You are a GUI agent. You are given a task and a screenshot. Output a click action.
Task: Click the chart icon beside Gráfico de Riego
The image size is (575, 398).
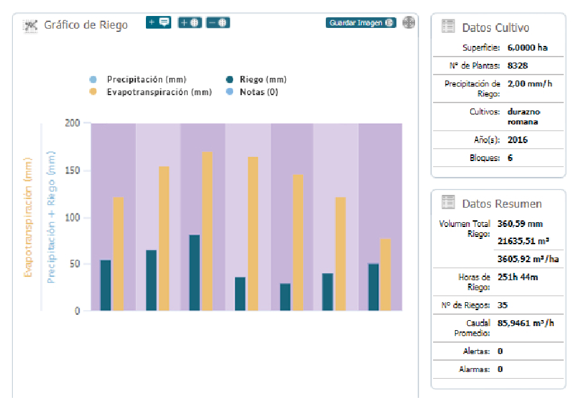click(x=30, y=25)
